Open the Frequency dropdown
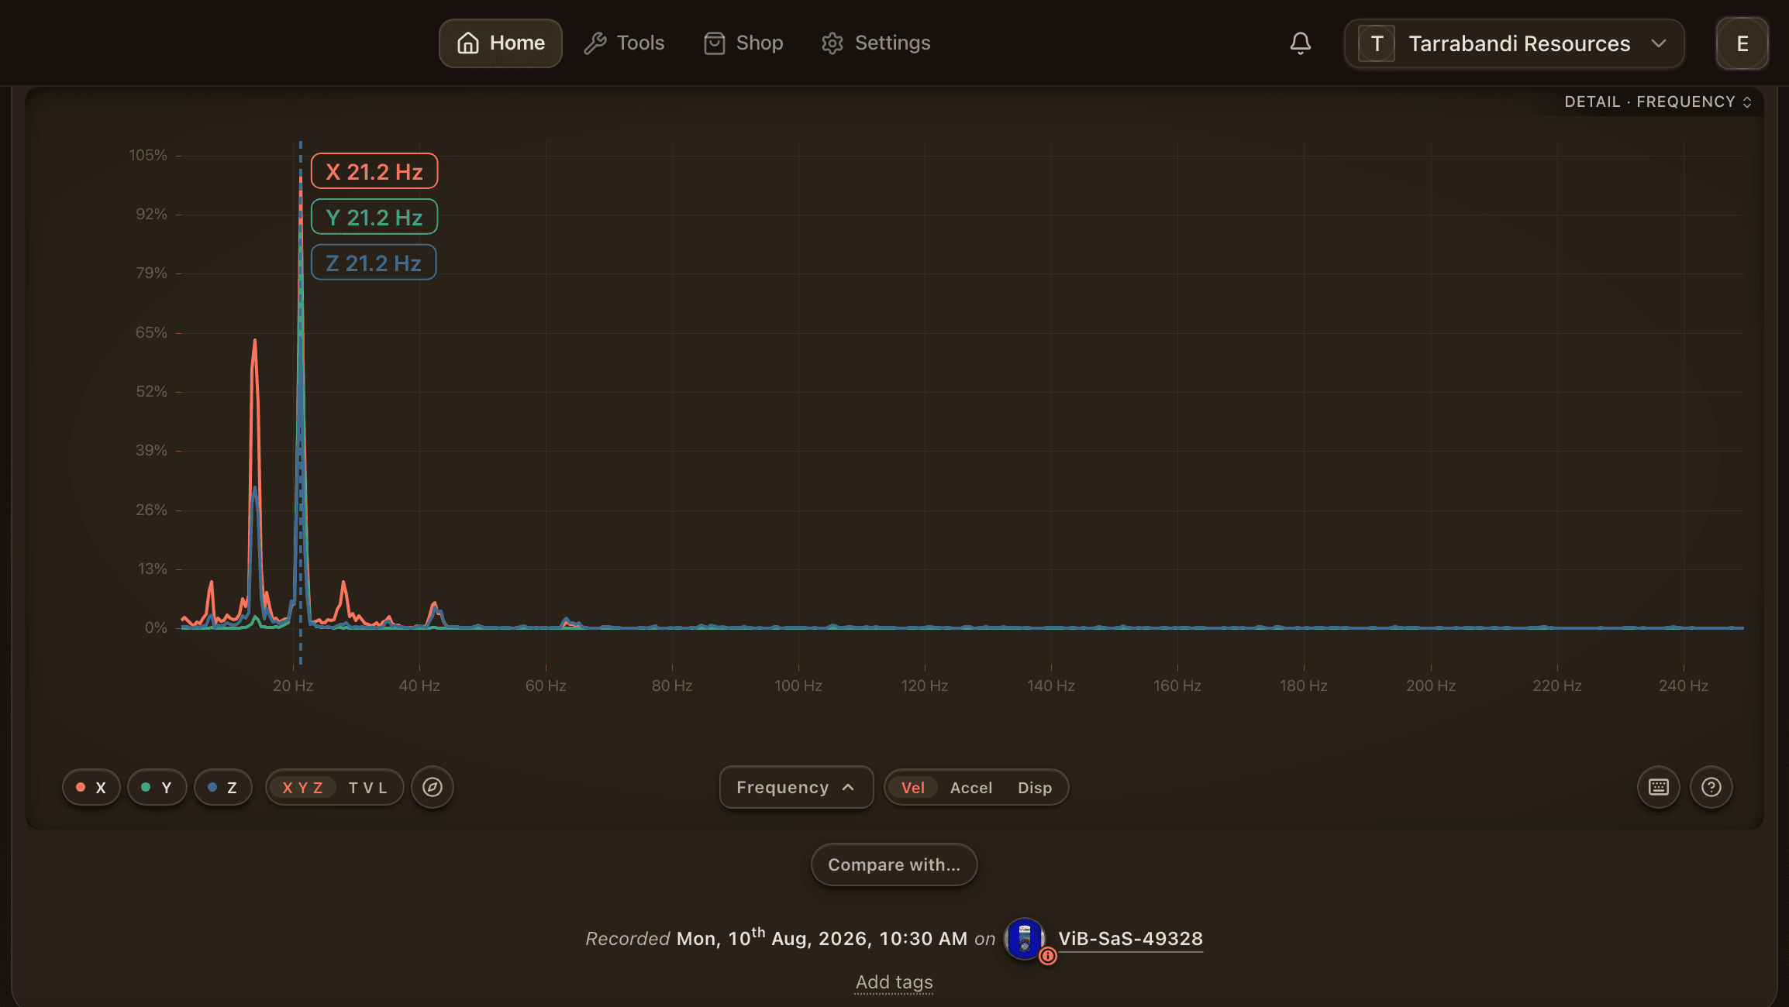The height and width of the screenshot is (1007, 1789). pos(796,788)
